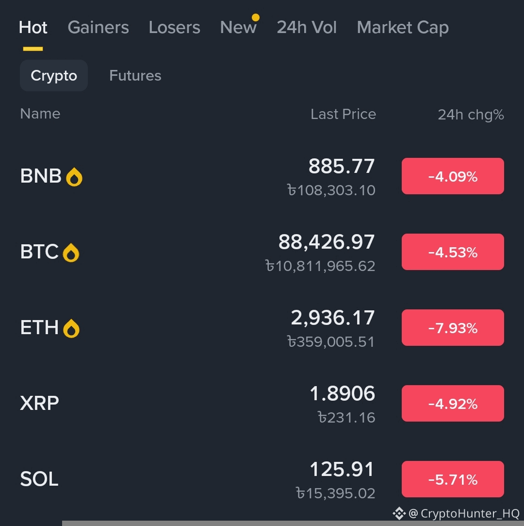The height and width of the screenshot is (526, 524).
Task: Show the 24h Vol tab
Action: [307, 28]
